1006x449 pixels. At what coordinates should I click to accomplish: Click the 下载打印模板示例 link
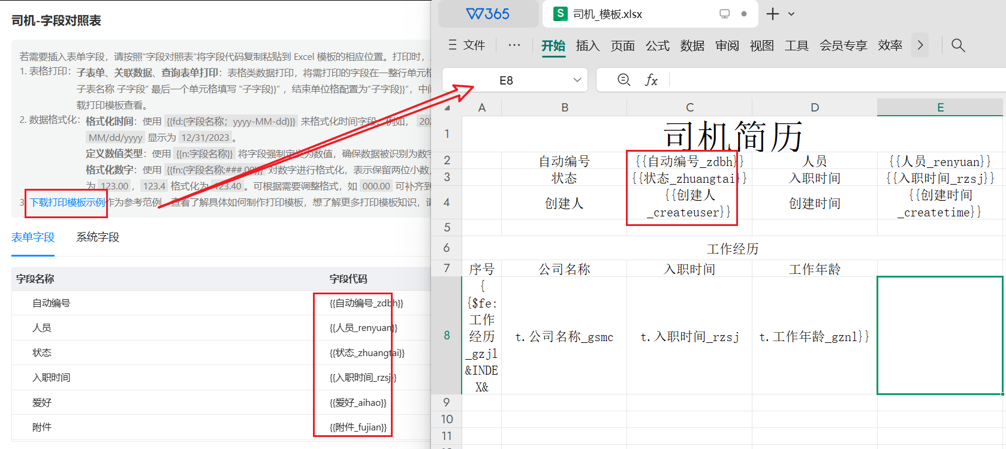click(67, 203)
